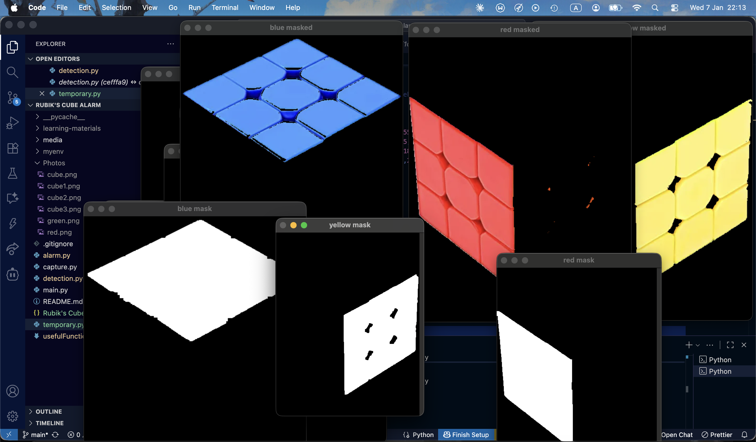Select the second Python terminal entry
The image size is (756, 442).
pos(720,371)
